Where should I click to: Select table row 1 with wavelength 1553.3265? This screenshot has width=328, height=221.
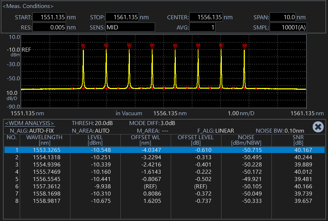click(164, 150)
